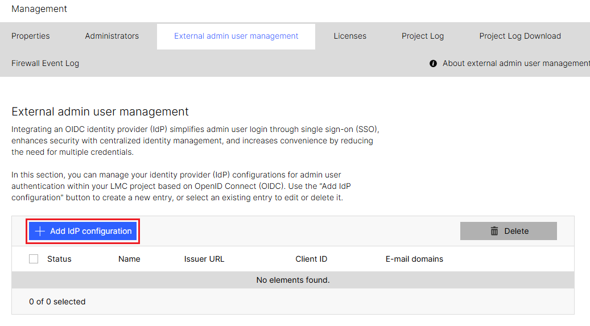
Task: Open About external admin user management link
Action: pos(515,63)
